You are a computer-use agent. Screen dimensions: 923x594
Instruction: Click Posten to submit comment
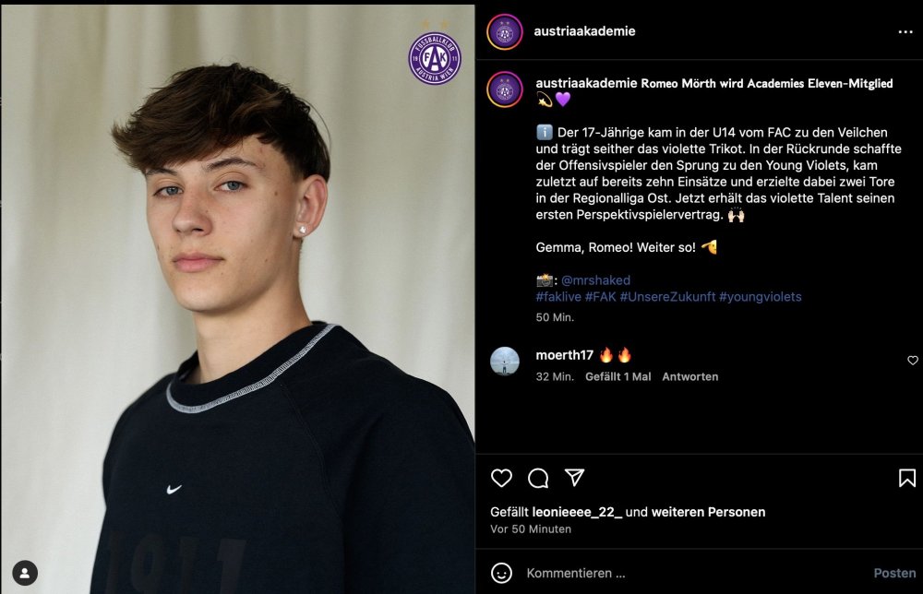pos(894,573)
